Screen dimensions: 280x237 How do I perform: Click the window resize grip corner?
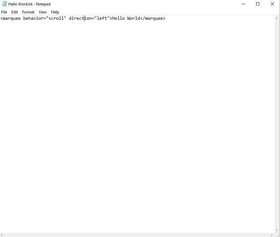pyautogui.click(x=277, y=235)
